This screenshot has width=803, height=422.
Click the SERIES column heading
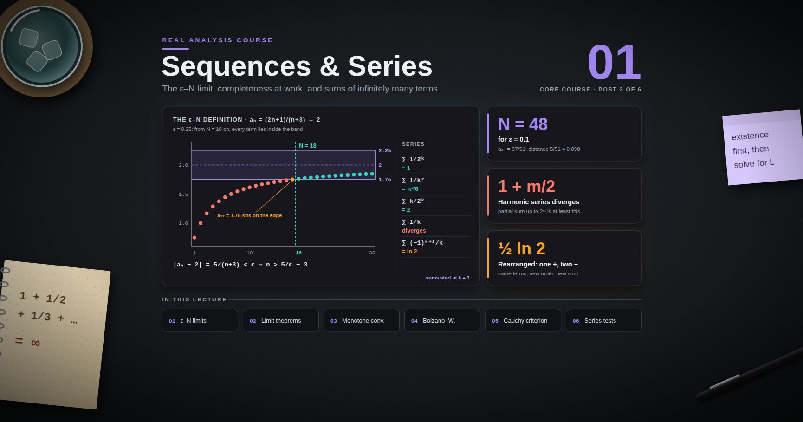pyautogui.click(x=413, y=144)
